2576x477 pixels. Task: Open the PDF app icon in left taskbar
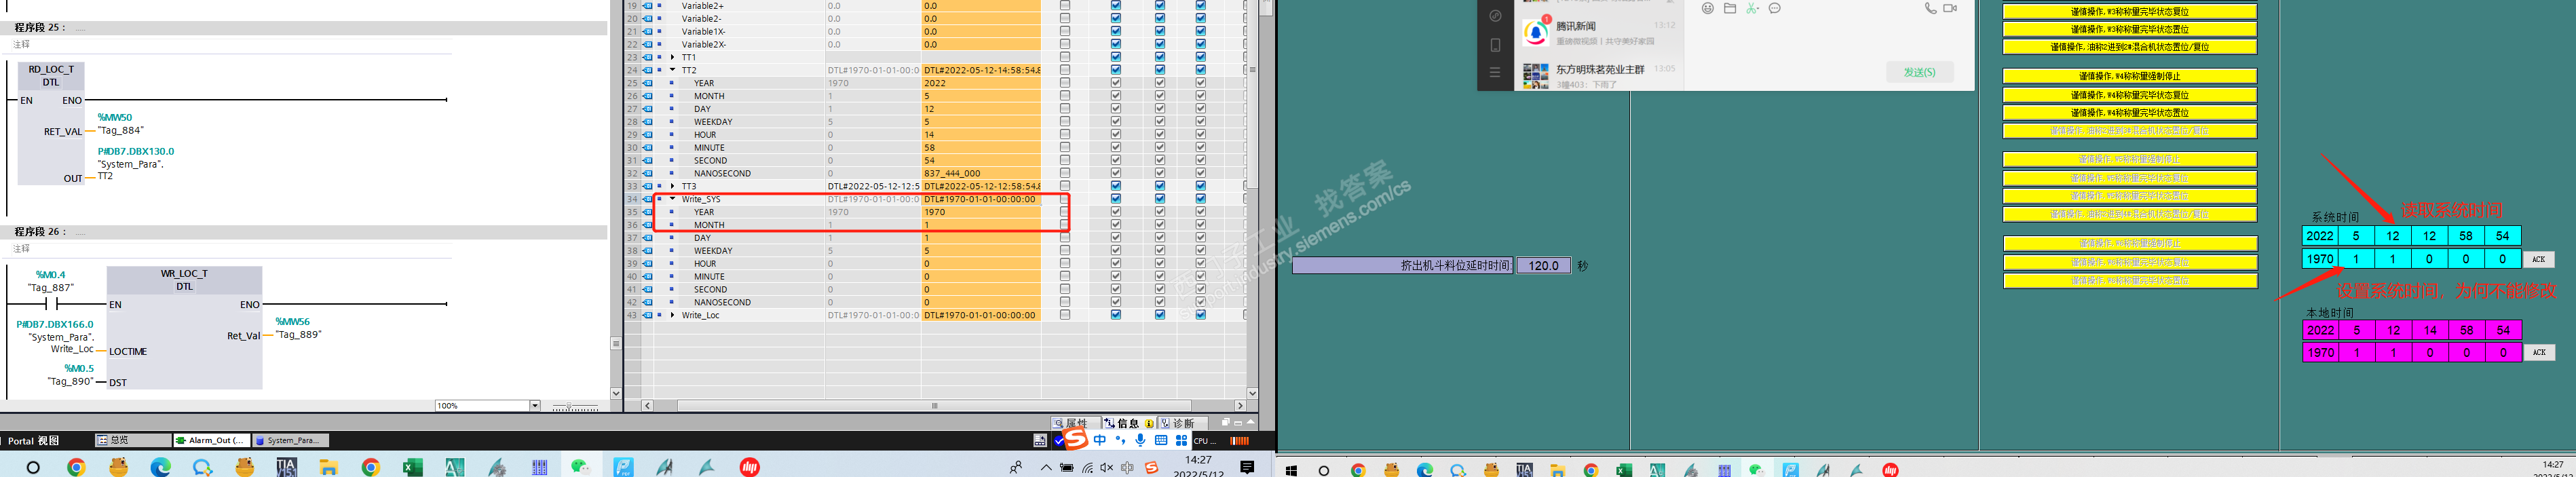(623, 467)
